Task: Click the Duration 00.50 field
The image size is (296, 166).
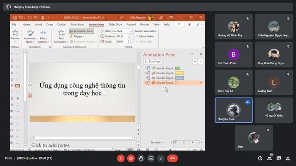Action: tap(122, 36)
